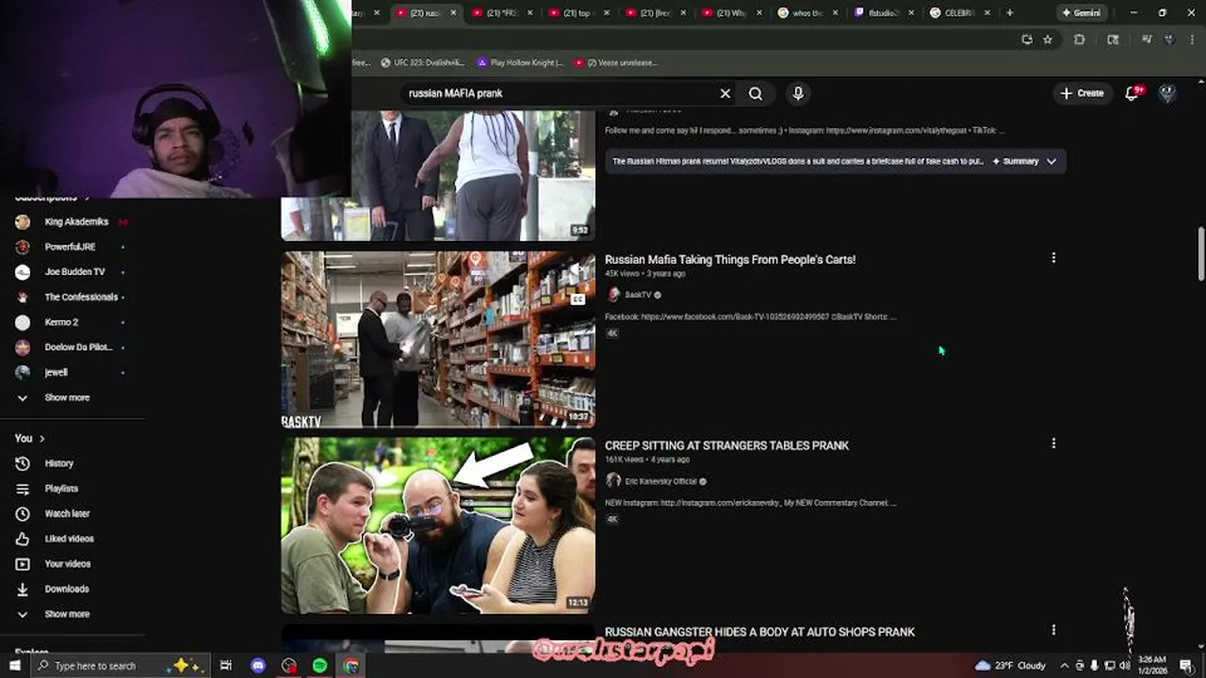1206x678 pixels.
Task: Switch to the flstudio tab
Action: click(883, 13)
